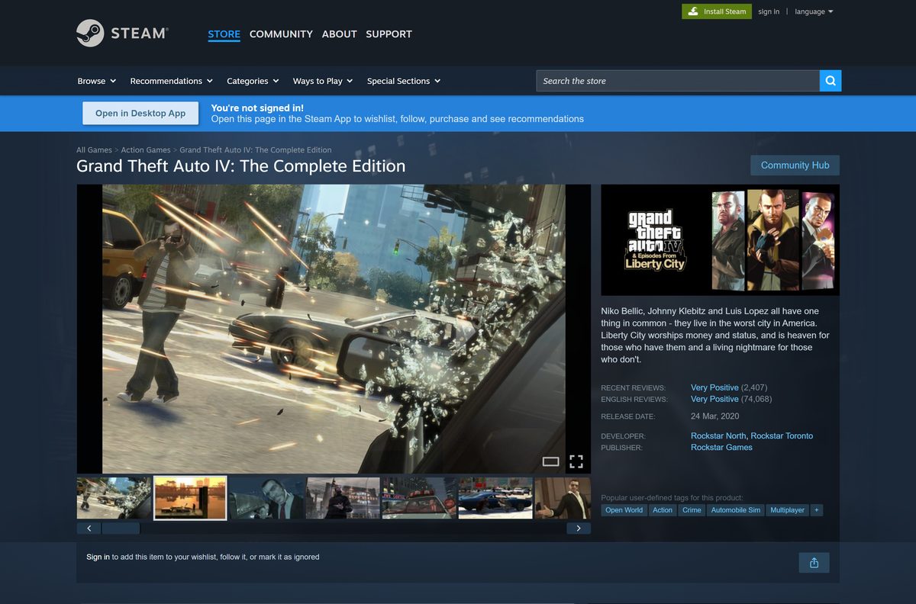Open the Rockstar North developer link
The image size is (916, 604).
pyautogui.click(x=718, y=435)
